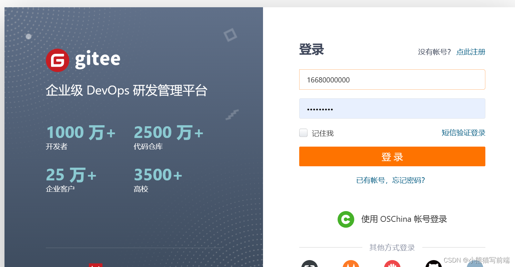
Task: Click 使用 OSChina 帐号登录
Action: click(x=404, y=219)
